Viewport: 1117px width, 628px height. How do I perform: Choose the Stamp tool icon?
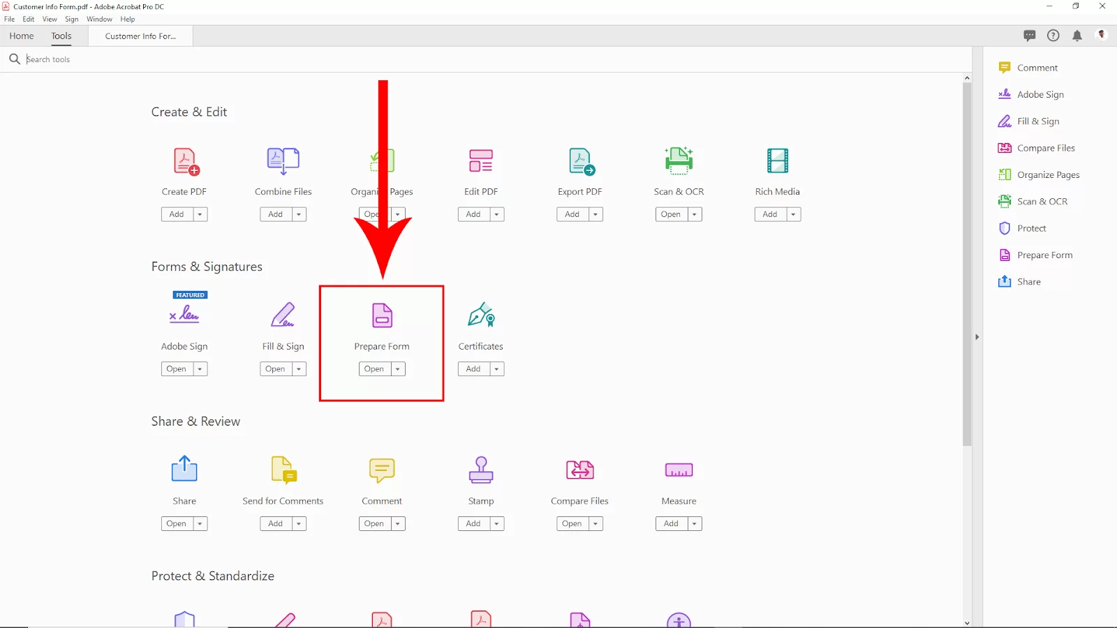point(481,470)
